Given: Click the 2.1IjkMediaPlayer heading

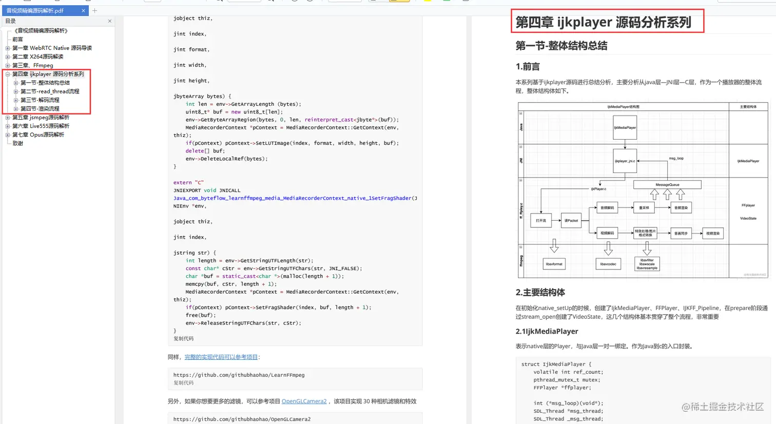Looking at the screenshot, I should [547, 332].
